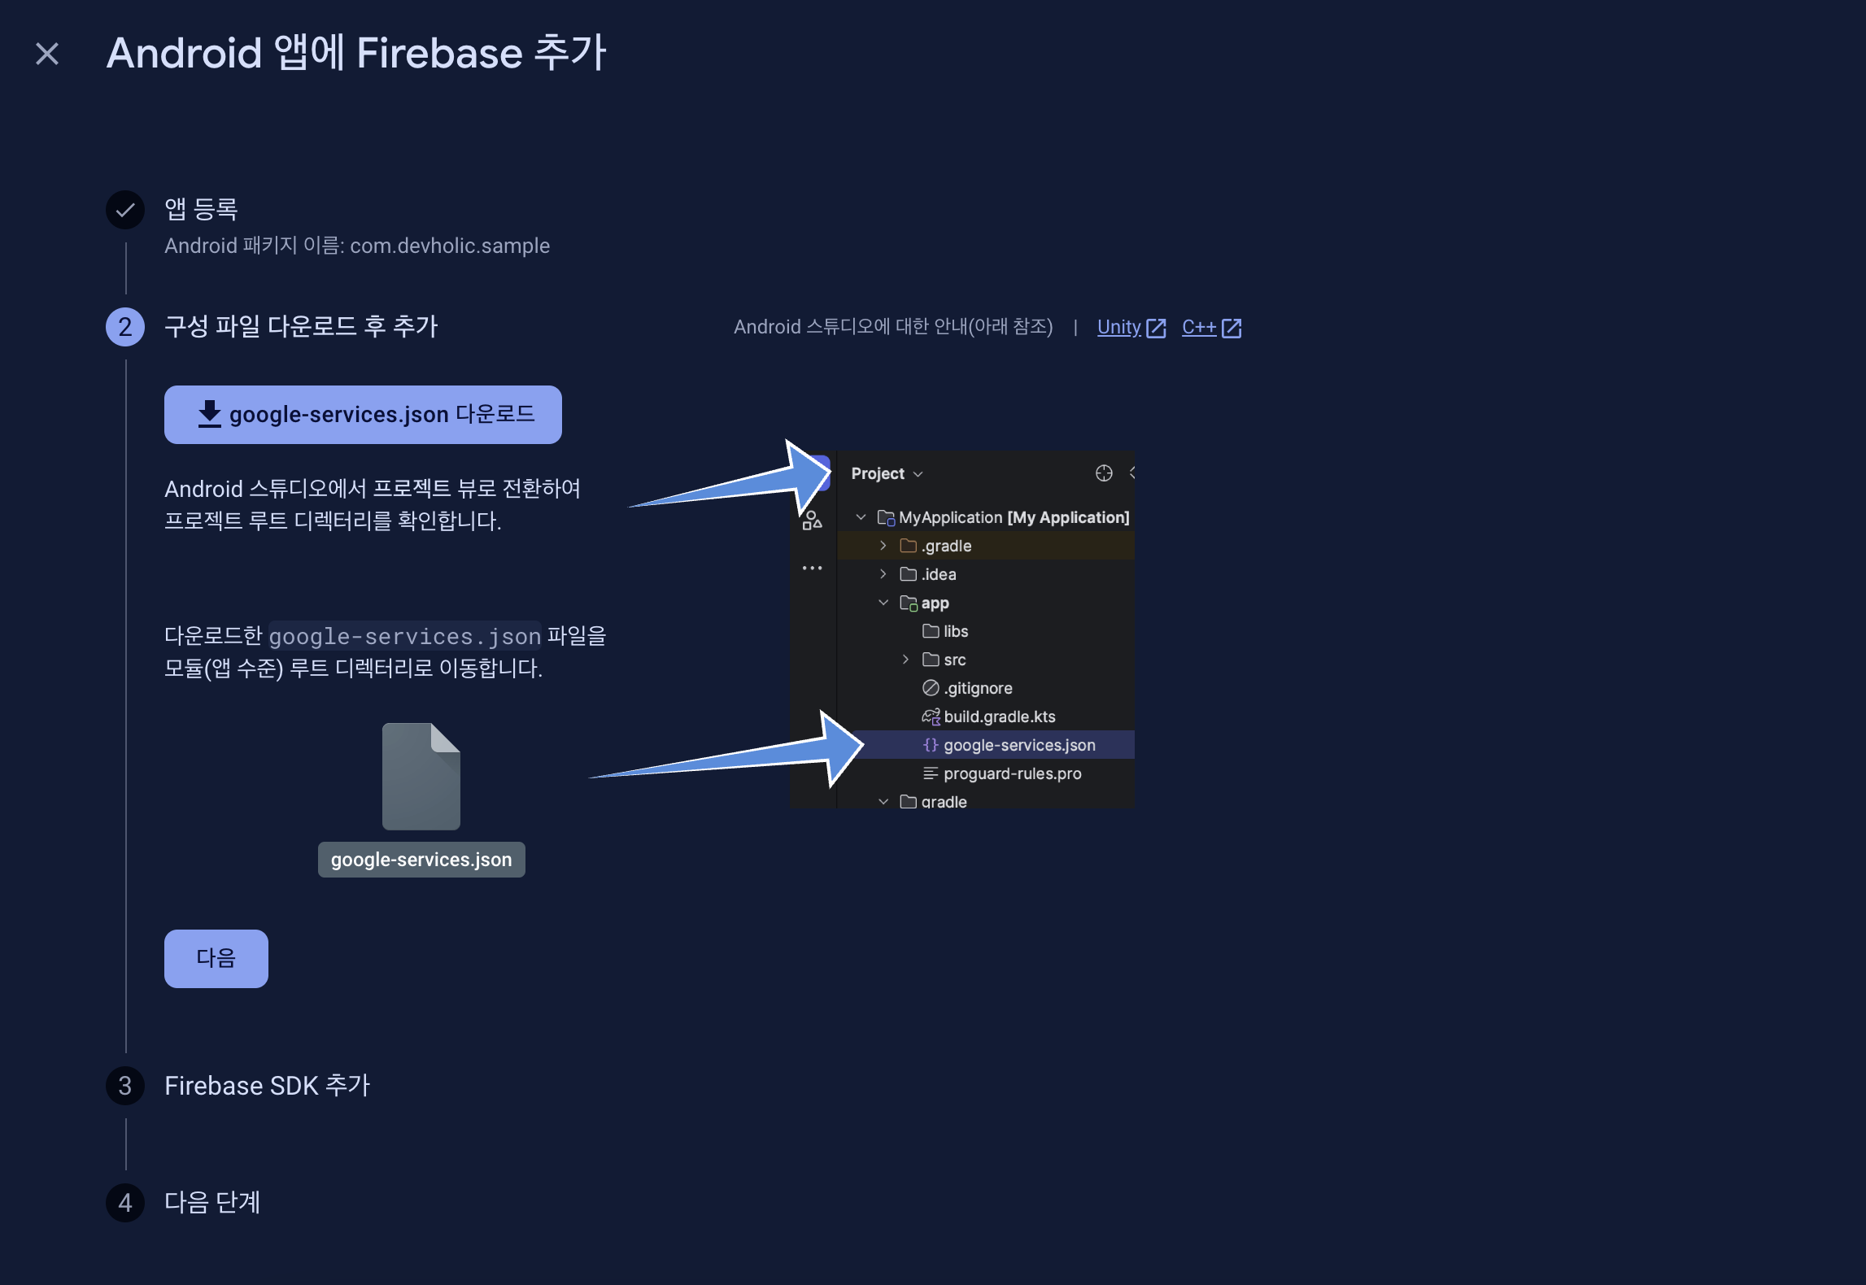Click the locate target crosshair icon
Image resolution: width=1866 pixels, height=1285 pixels.
[x=1103, y=473]
